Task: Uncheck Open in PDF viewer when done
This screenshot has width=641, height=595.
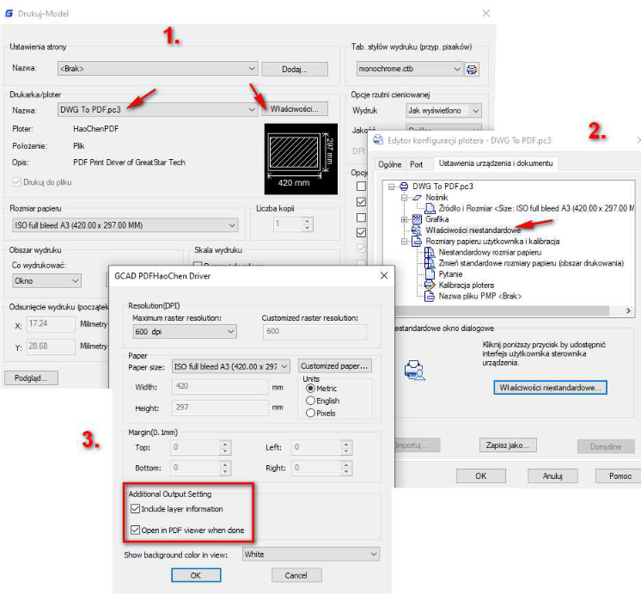Action: pos(136,530)
